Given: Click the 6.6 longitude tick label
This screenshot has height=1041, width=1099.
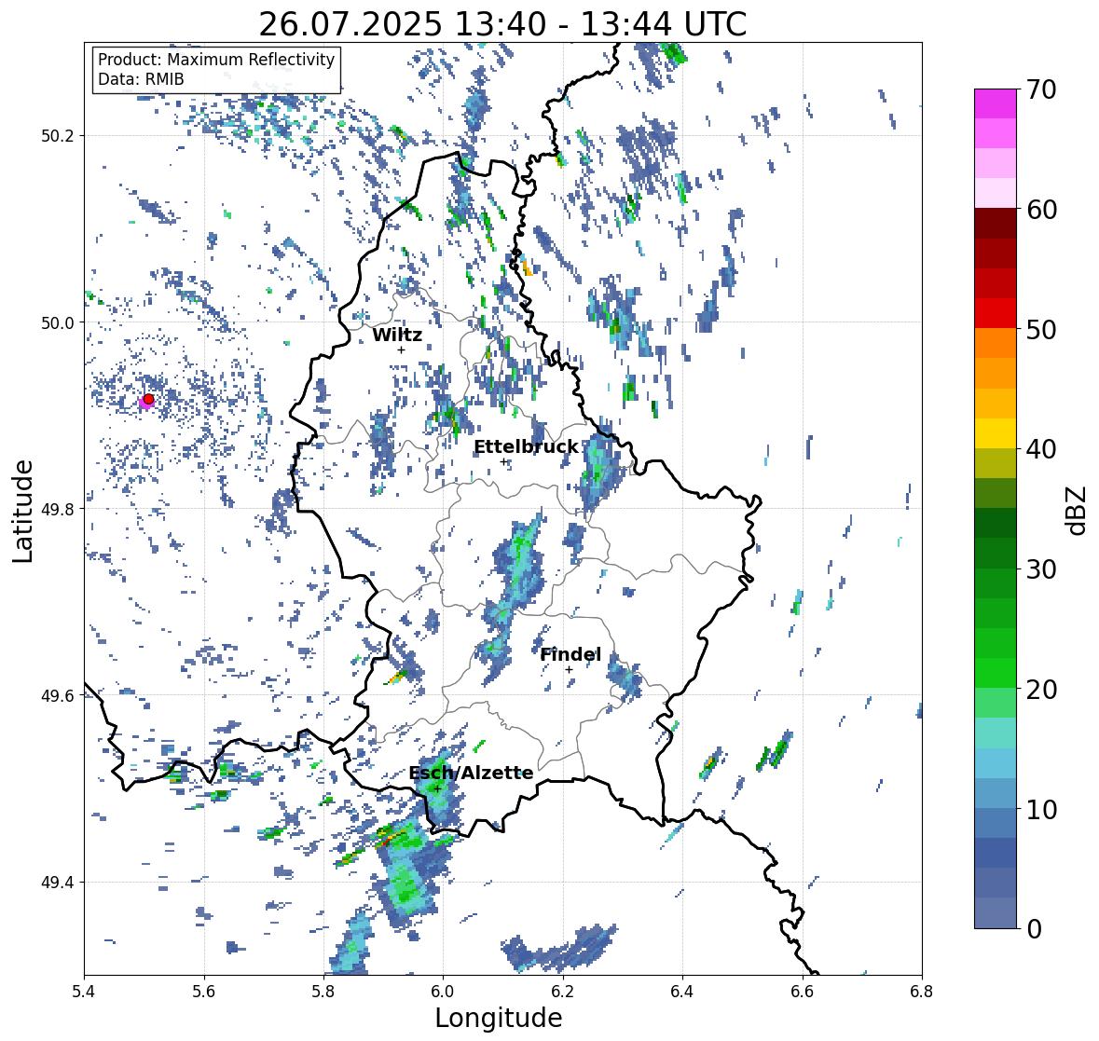Looking at the screenshot, I should point(803,992).
